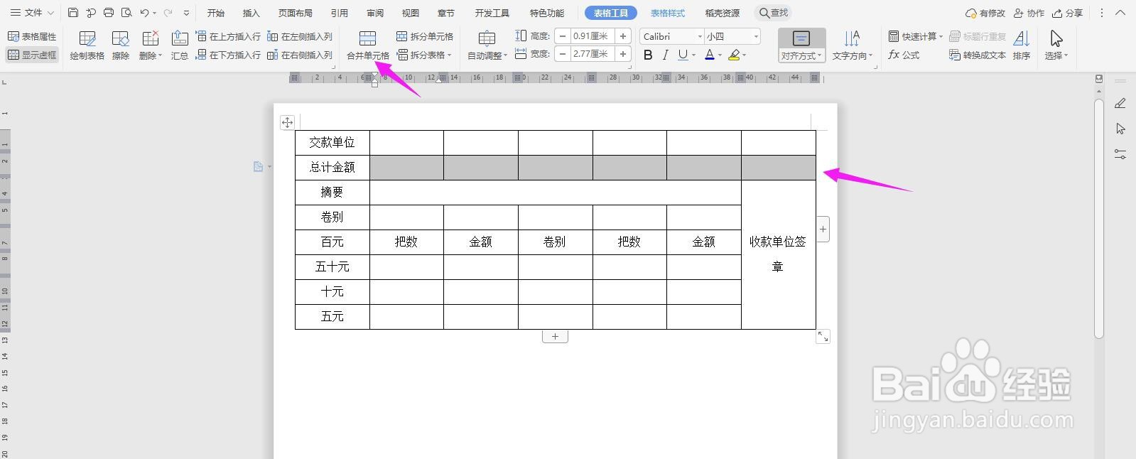Click the 汇总 summary icon
Screen dimensions: 1136x459
click(x=180, y=45)
